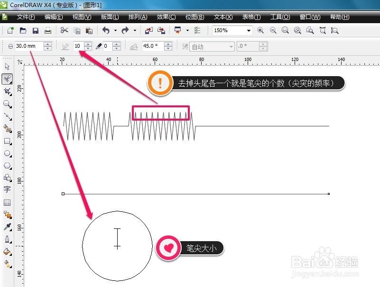Click the Paste icon

click(x=89, y=31)
